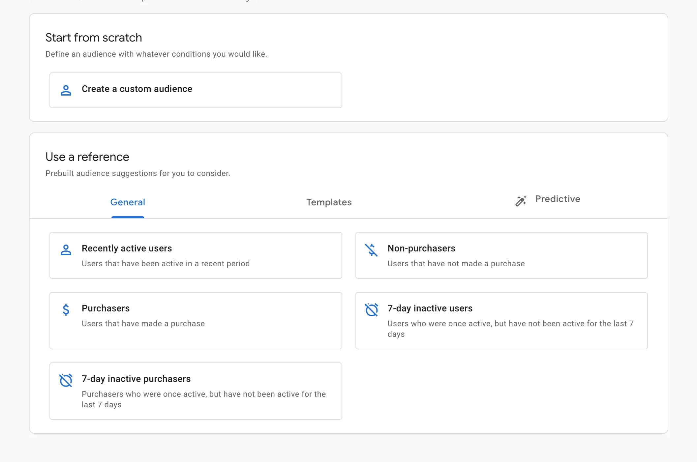Click the person icon beside Create a custom audience
The height and width of the screenshot is (462, 697).
click(x=66, y=90)
